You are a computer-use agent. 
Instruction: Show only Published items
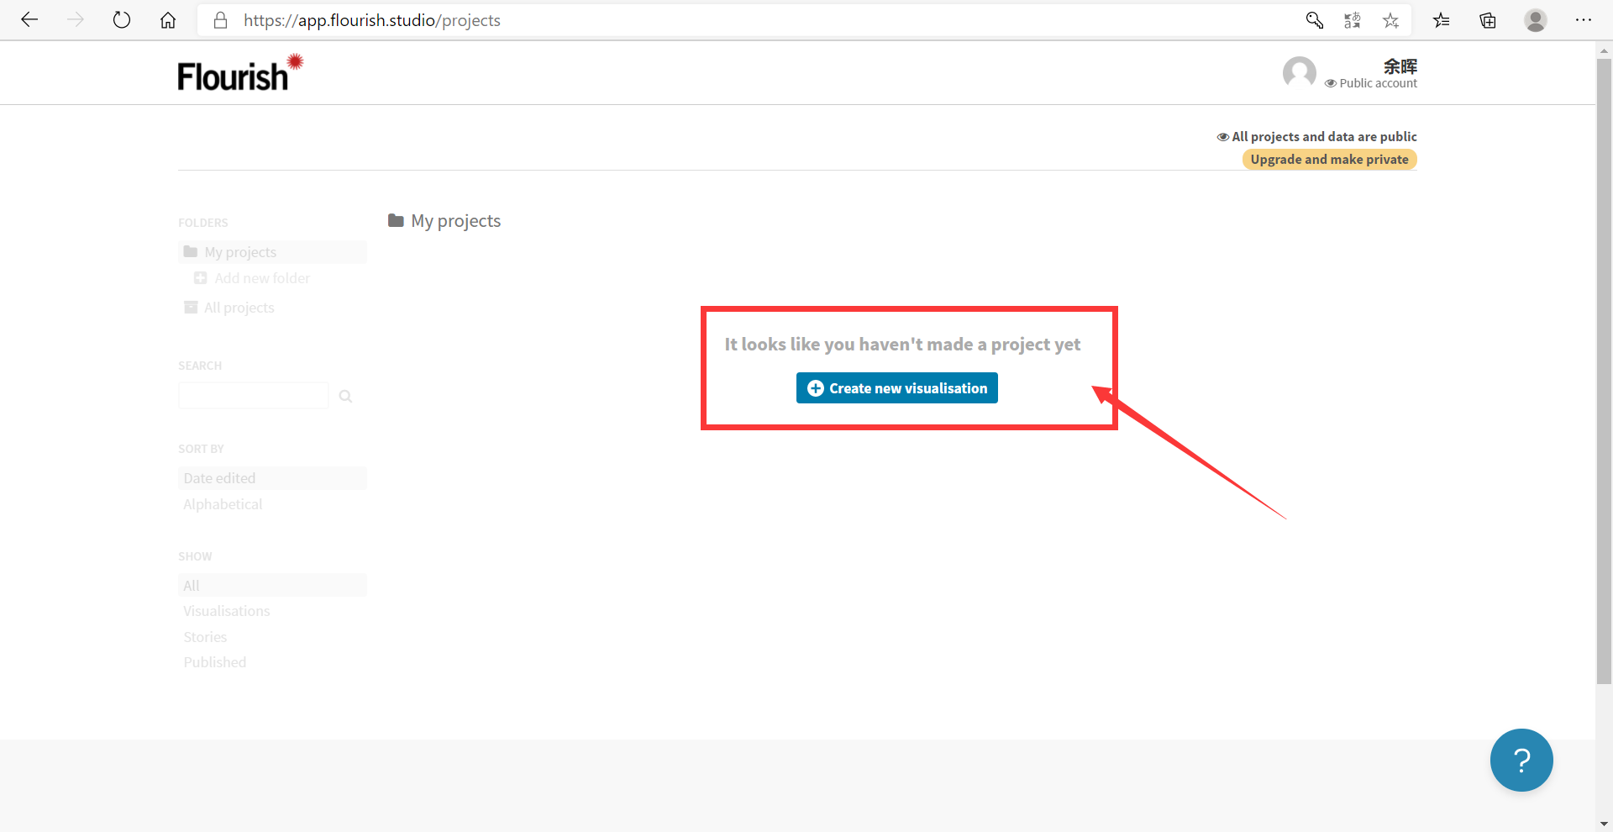point(215,662)
